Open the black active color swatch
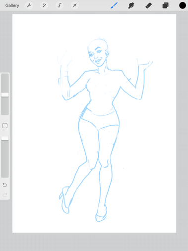188x251 pixels. [x=183, y=5]
